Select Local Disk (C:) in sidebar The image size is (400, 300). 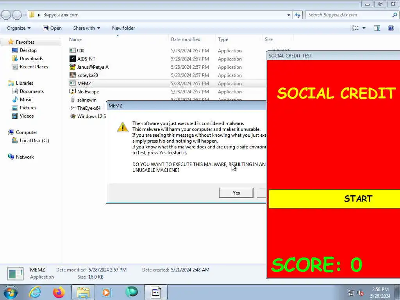pyautogui.click(x=34, y=140)
